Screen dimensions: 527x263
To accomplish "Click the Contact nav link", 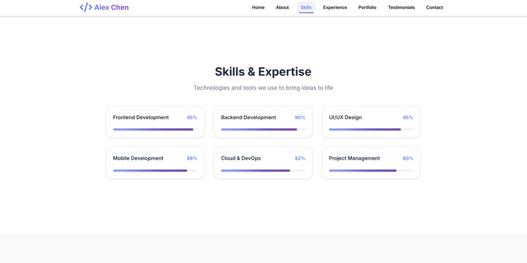I will point(434,7).
